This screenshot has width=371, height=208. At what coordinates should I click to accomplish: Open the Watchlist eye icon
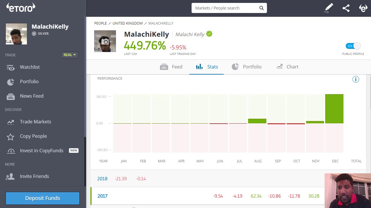coord(11,67)
